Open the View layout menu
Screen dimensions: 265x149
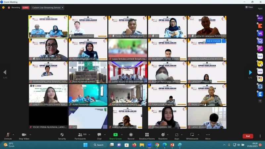(x=249, y=7)
